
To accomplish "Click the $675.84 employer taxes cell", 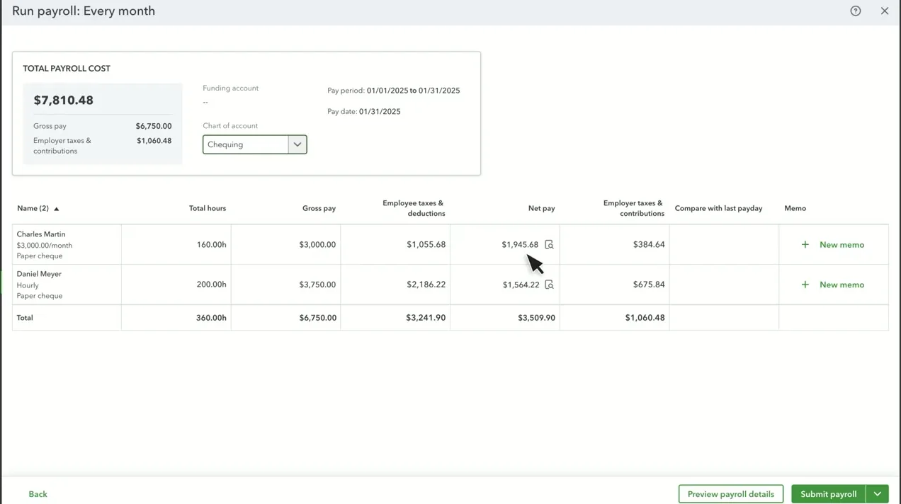I will 649,285.
